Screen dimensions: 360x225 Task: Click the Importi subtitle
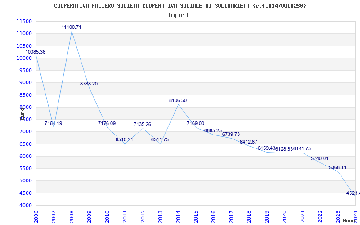point(180,15)
